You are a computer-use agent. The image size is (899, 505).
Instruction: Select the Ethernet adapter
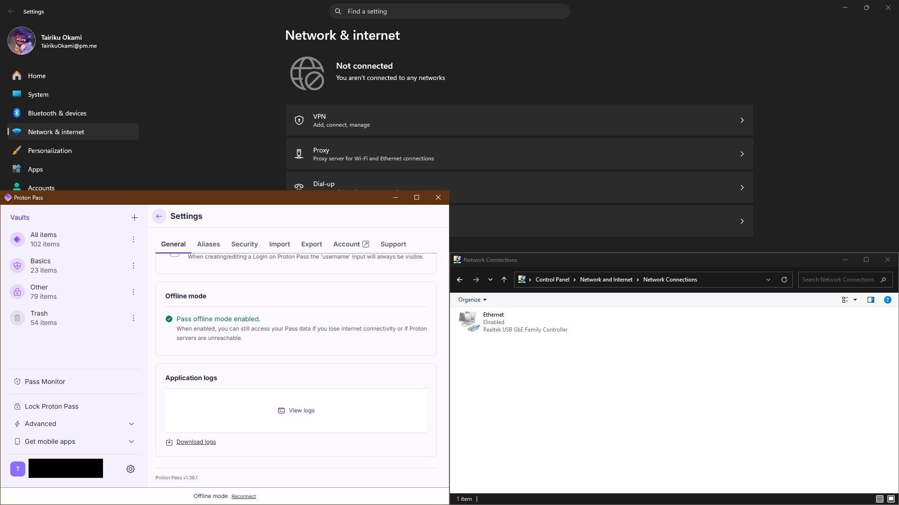(513, 322)
